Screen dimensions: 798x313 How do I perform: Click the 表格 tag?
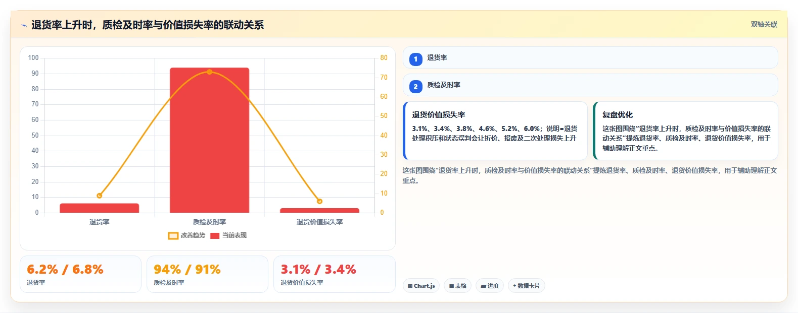click(458, 286)
